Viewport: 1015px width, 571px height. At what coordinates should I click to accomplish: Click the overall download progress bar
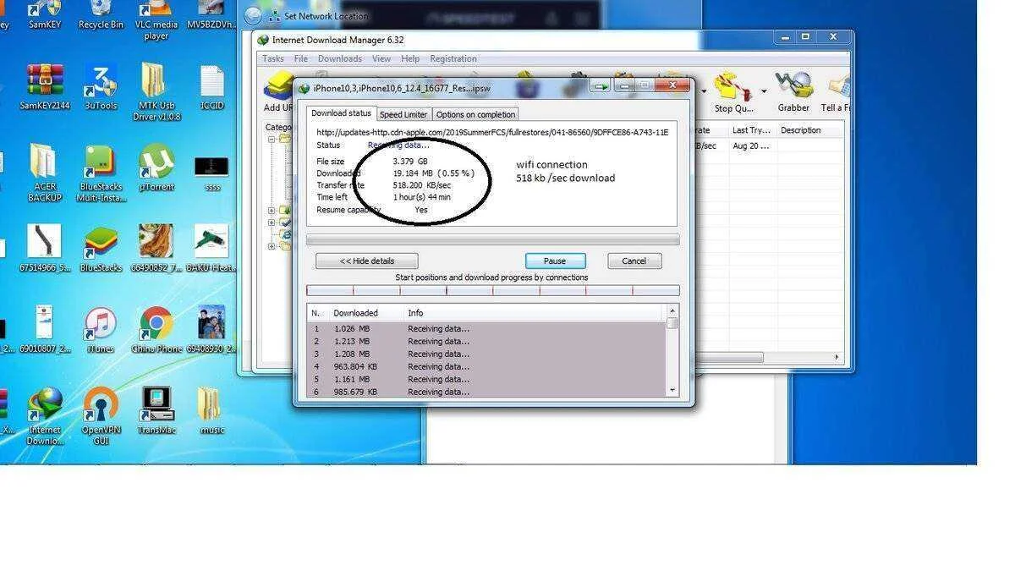coord(492,240)
